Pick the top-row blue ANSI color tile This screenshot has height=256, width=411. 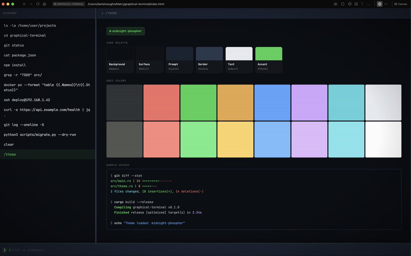(272, 103)
